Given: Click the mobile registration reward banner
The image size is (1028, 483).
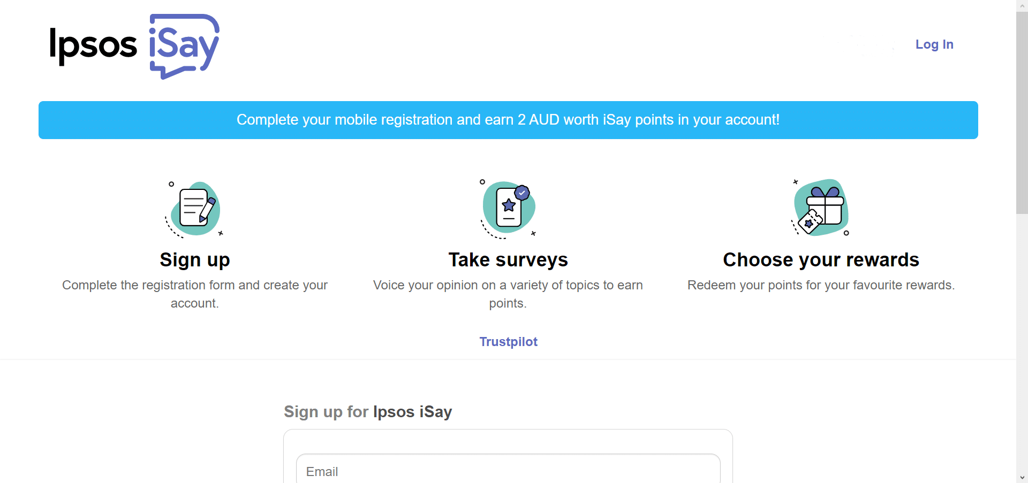Looking at the screenshot, I should (508, 120).
